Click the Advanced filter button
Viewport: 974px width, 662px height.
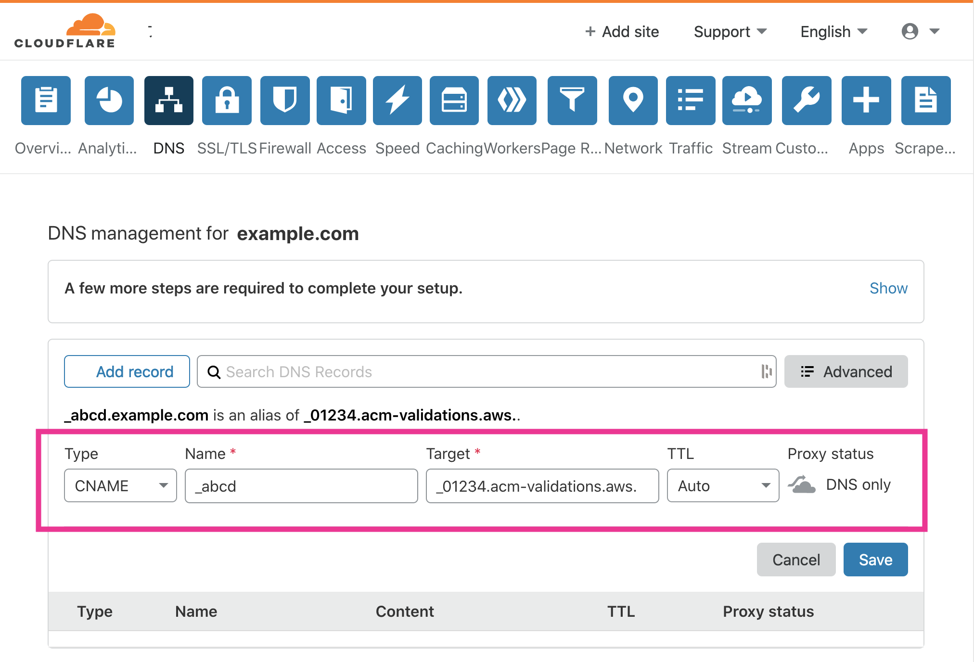[x=846, y=371]
